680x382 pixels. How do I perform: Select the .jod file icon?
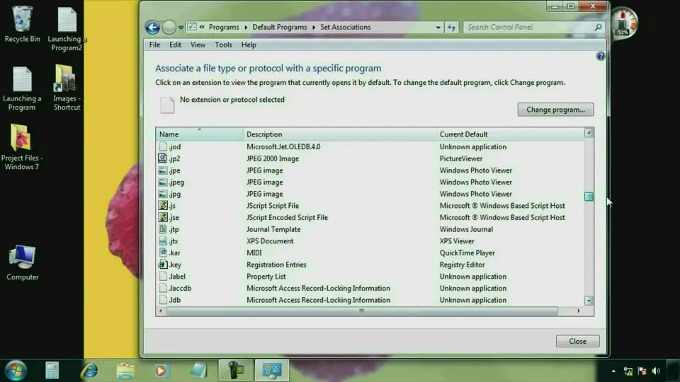(x=163, y=146)
